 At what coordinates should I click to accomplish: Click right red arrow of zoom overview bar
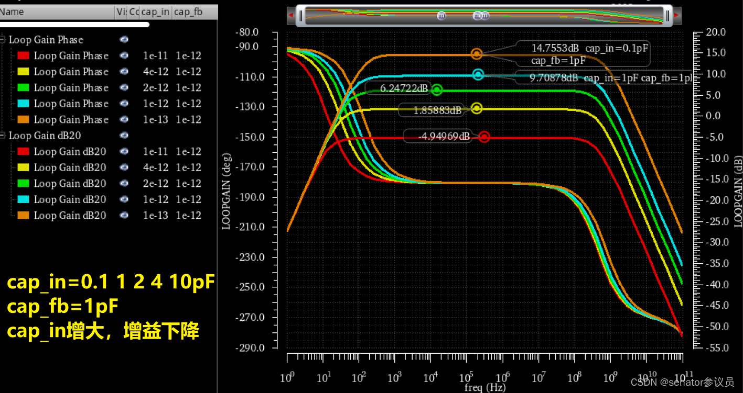pos(677,16)
